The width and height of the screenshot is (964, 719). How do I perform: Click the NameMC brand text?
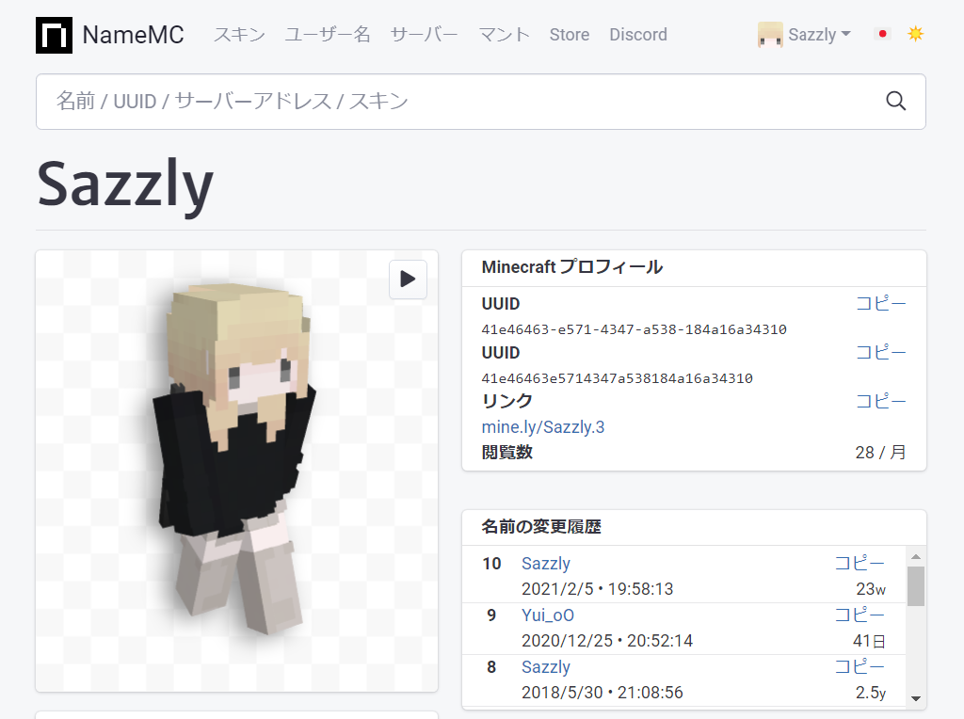[134, 35]
